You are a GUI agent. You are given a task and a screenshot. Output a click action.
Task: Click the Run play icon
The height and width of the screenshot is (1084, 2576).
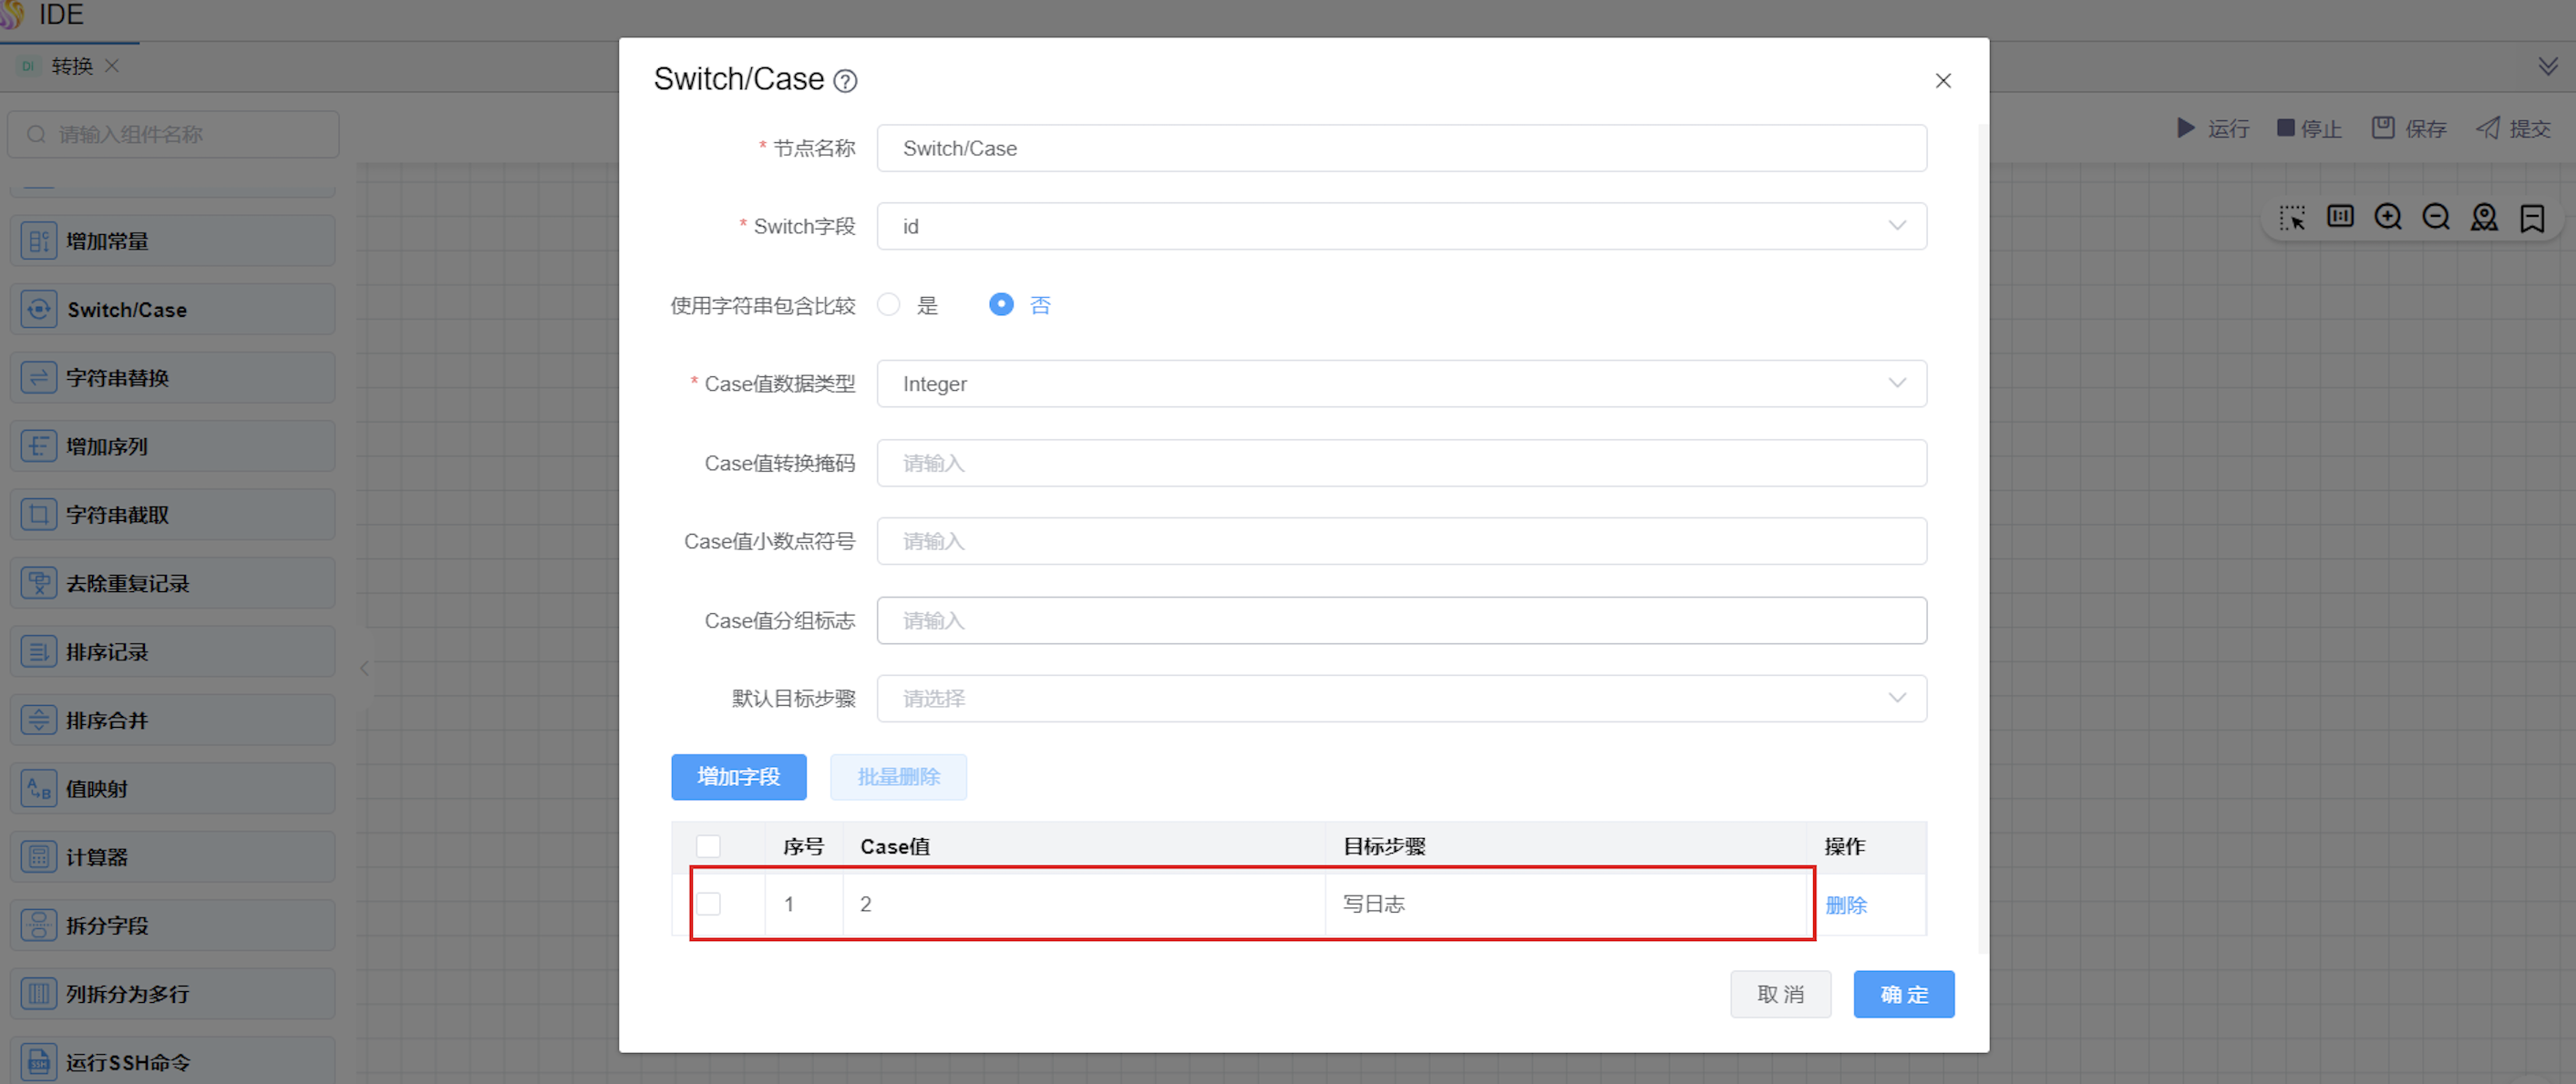tap(2185, 128)
